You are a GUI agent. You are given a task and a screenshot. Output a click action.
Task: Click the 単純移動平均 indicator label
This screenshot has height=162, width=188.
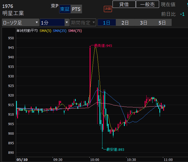click(27, 31)
